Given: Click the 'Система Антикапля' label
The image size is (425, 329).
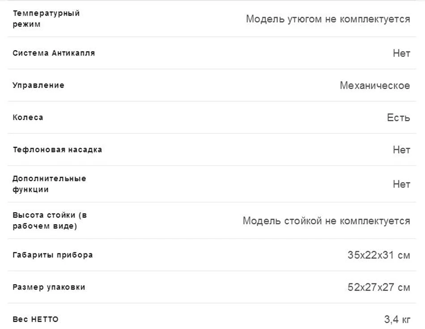Looking at the screenshot, I should 54,53.
